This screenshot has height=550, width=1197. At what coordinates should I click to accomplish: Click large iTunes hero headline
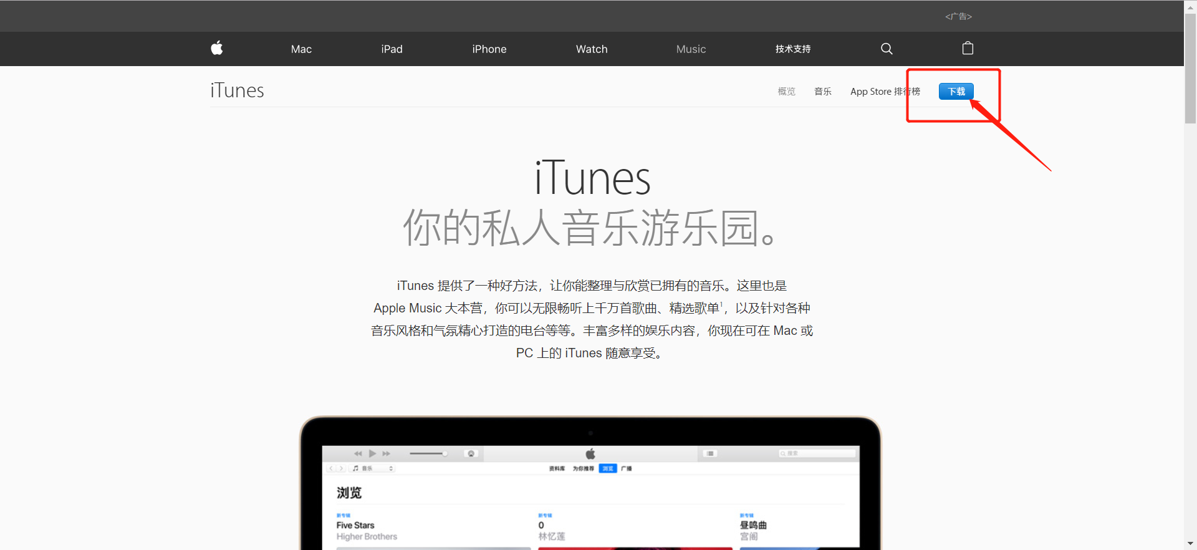(592, 178)
